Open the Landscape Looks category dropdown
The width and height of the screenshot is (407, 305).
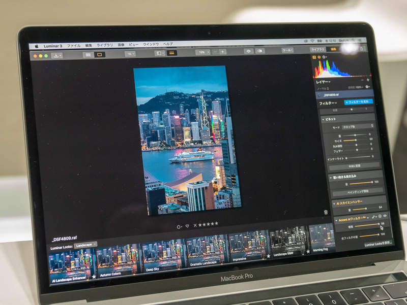pos(85,245)
